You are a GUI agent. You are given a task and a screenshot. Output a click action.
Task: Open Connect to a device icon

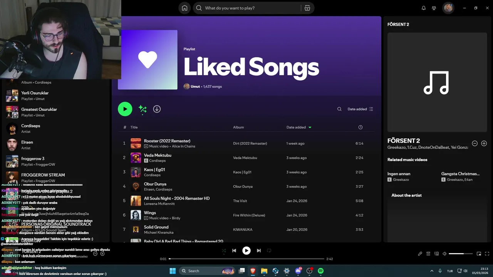click(x=436, y=254)
